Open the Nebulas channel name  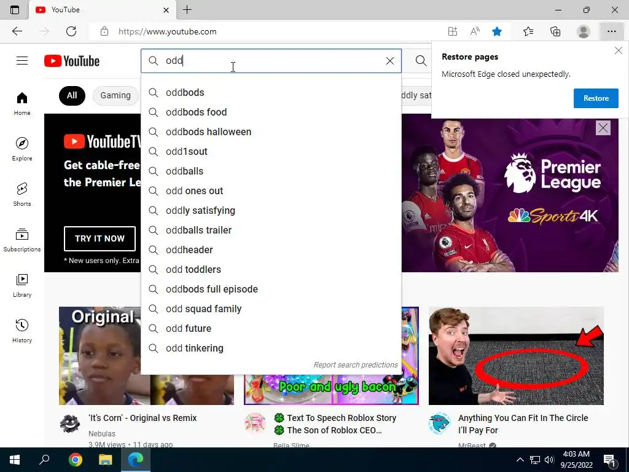[x=102, y=433]
